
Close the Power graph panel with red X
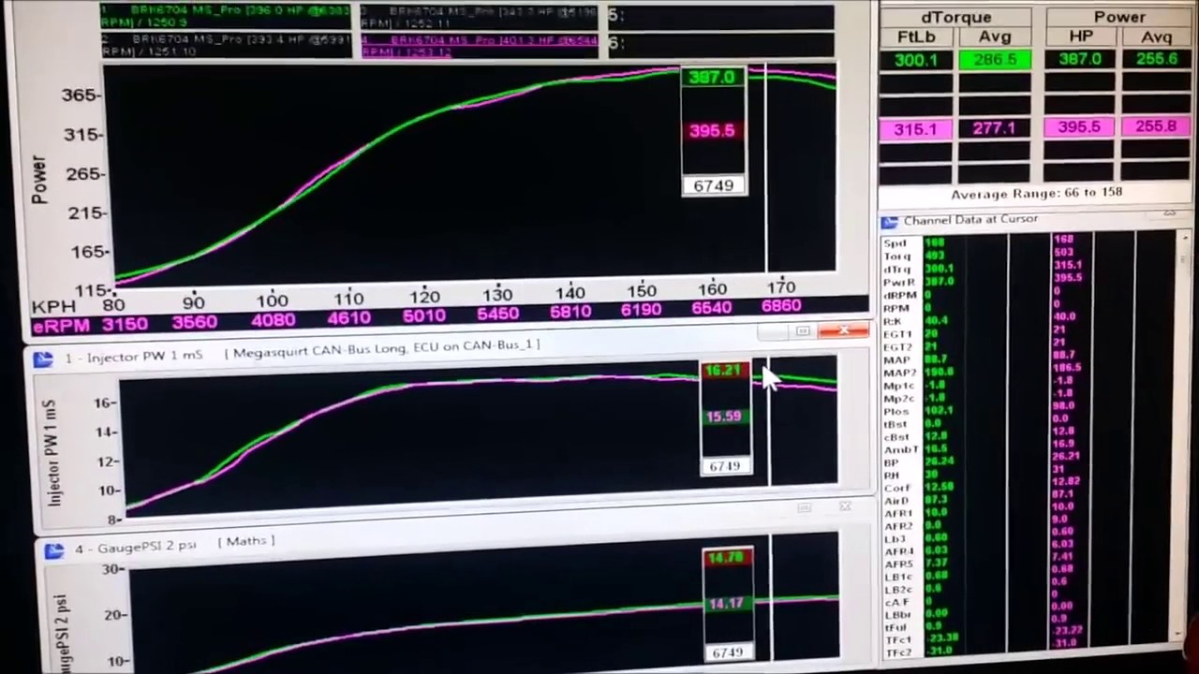(843, 330)
